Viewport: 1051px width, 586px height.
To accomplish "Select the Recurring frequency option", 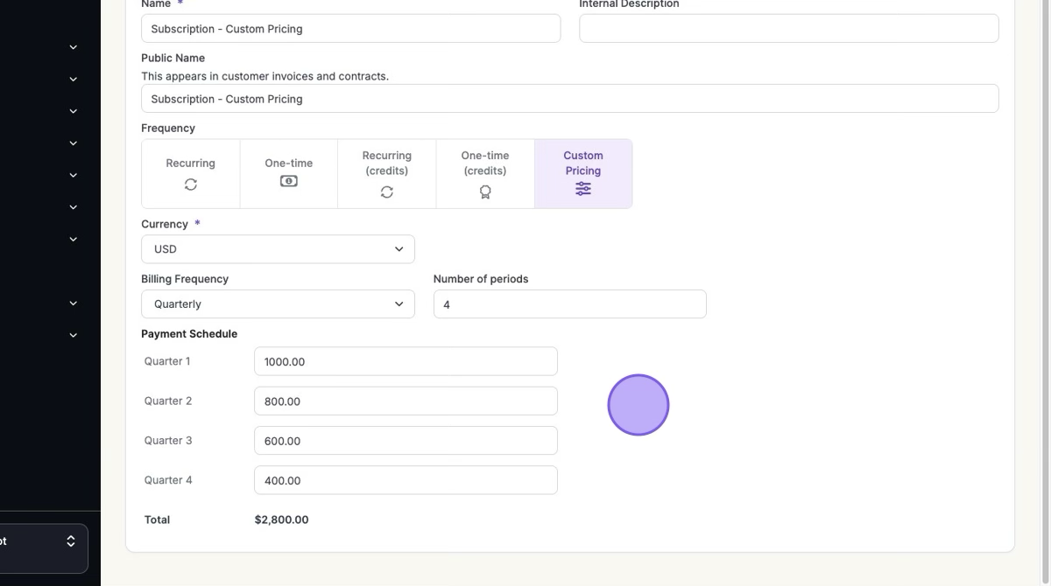I will [x=191, y=173].
